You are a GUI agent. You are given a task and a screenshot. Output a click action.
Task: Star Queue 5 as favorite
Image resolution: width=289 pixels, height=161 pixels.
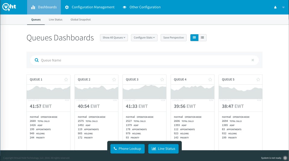(x=258, y=79)
